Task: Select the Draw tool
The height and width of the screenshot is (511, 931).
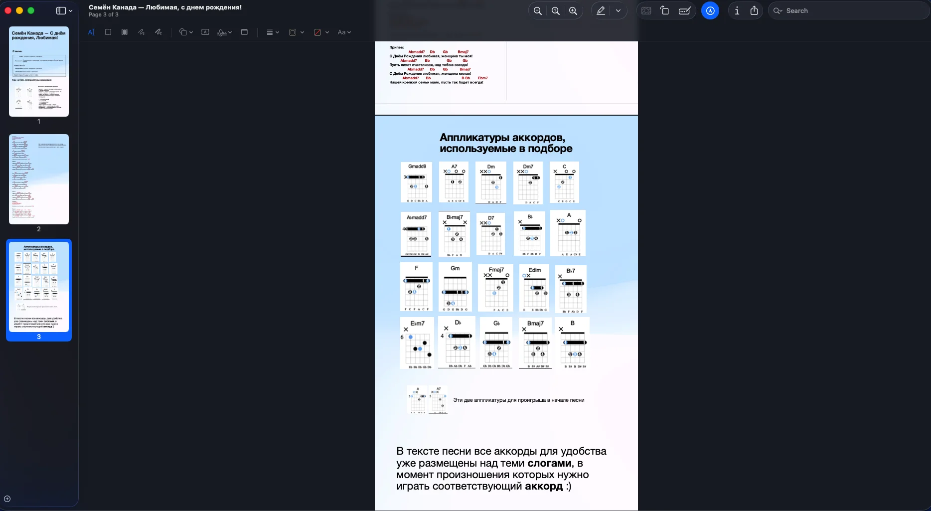Action: click(x=158, y=32)
